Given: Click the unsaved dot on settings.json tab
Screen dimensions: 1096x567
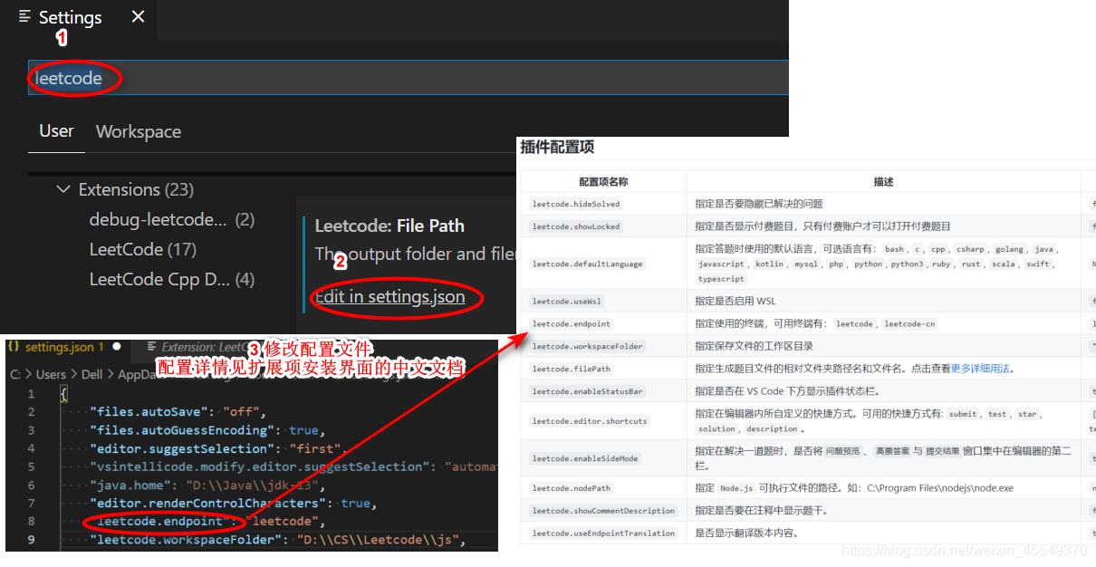Looking at the screenshot, I should pos(118,347).
